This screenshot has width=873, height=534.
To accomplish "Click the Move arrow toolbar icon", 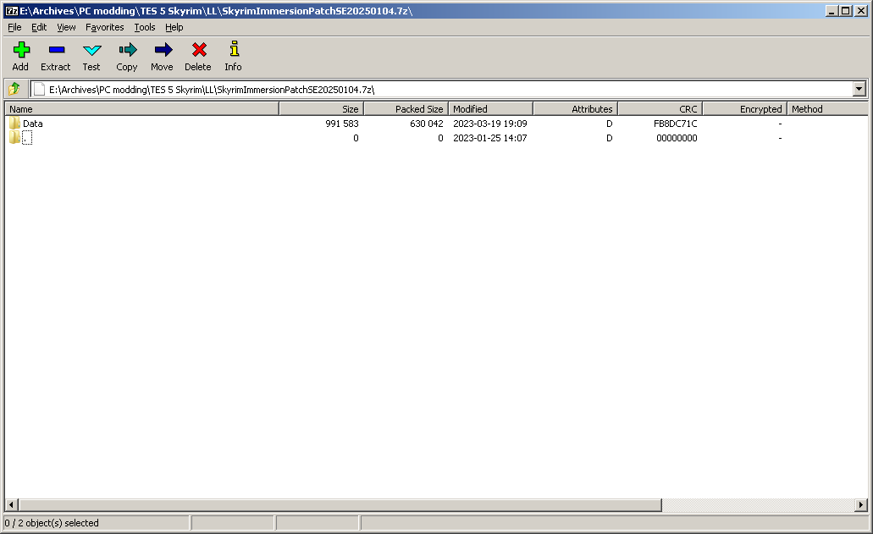I will 163,50.
